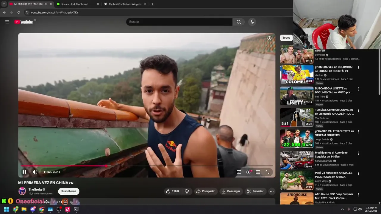Viewport: 381px width, 214px height.
Task: Open Recortar clip tool
Action: [255, 191]
